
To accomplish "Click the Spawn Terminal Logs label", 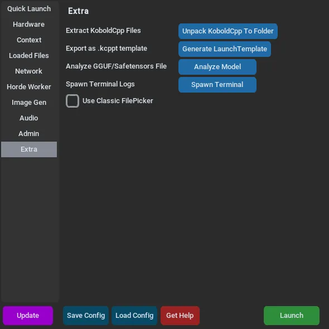I will pyautogui.click(x=100, y=84).
